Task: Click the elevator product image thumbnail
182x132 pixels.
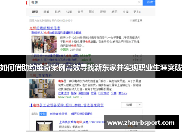Action: (44, 125)
